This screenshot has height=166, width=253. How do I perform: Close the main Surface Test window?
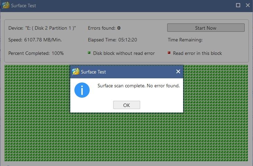click(x=248, y=5)
